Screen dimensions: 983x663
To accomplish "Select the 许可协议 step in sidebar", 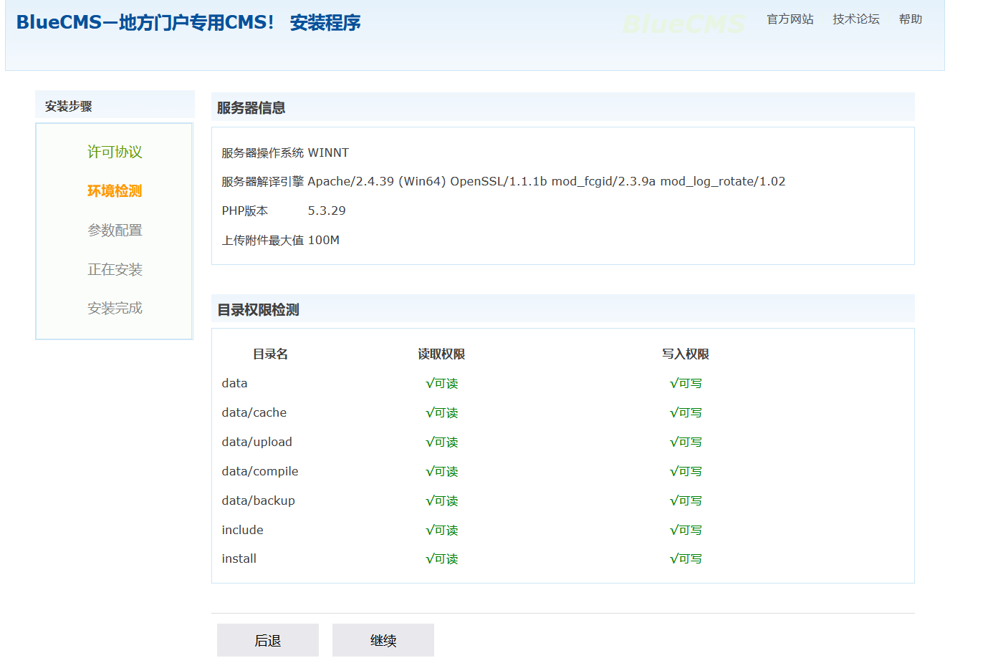I will [115, 152].
